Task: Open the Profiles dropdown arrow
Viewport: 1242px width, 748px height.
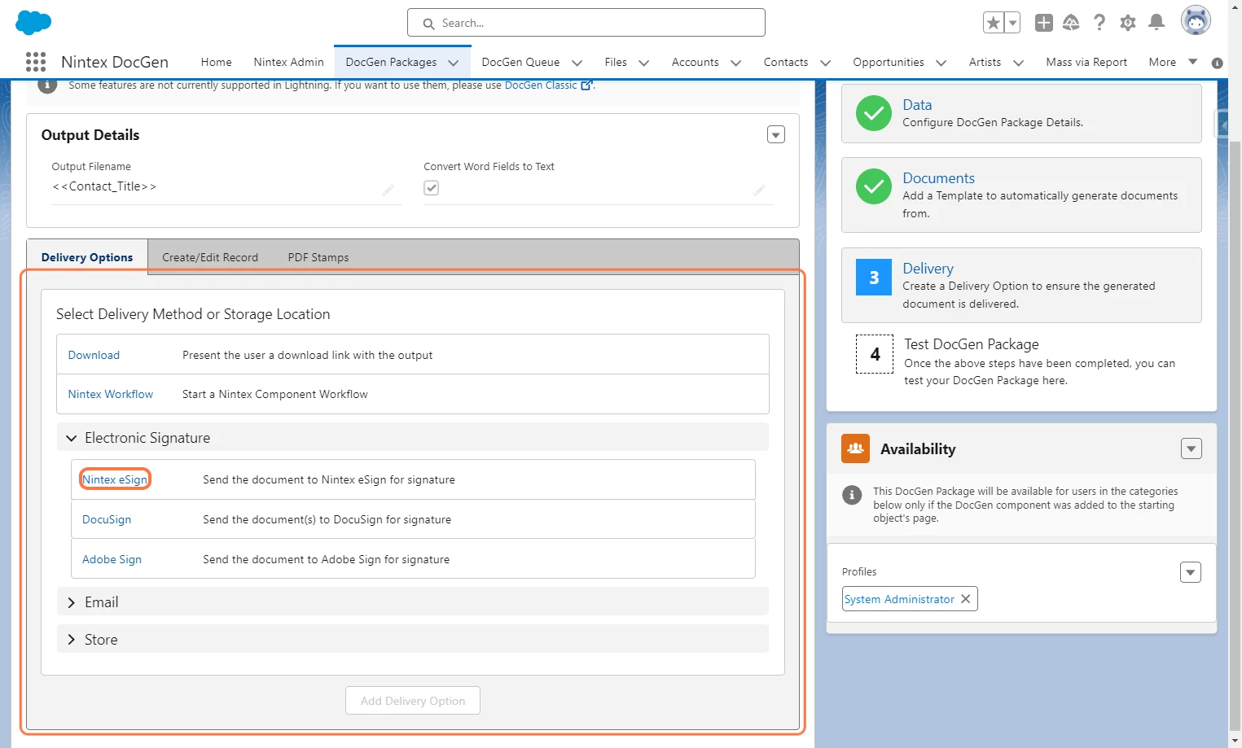Action: click(1191, 572)
